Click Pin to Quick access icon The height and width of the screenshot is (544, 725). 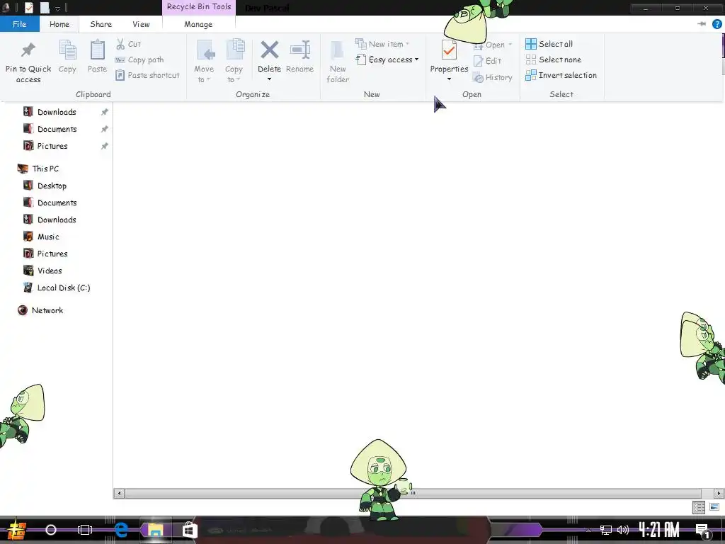(28, 50)
